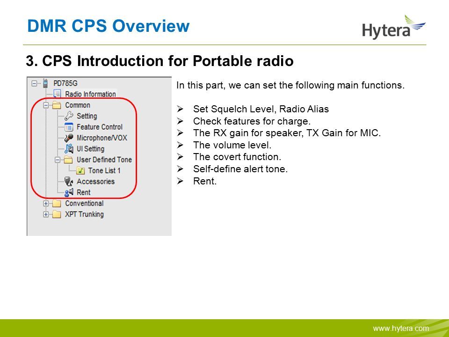
Task: Click the Feature Control list icon
Action: pos(69,127)
